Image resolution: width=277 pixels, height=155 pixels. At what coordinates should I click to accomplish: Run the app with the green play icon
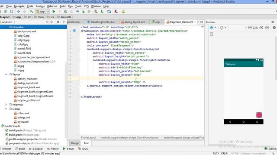tap(54, 12)
